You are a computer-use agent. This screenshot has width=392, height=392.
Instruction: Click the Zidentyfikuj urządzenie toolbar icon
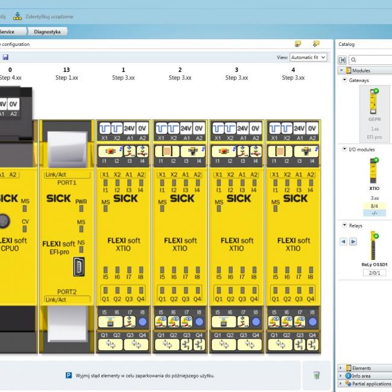[x=17, y=16]
